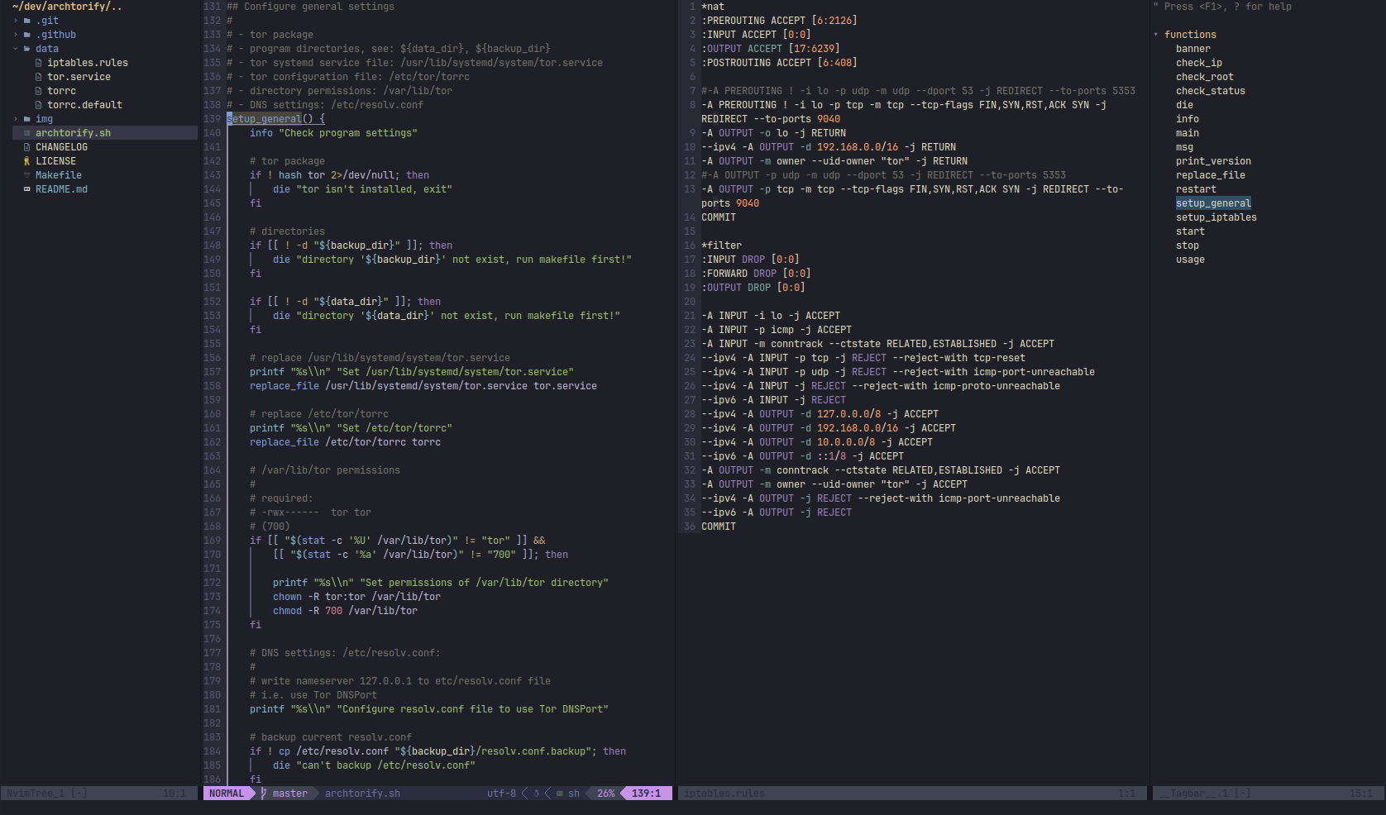Image resolution: width=1386 pixels, height=815 pixels.
Task: Click the 139:1 cursor position indicator
Action: pyautogui.click(x=646, y=794)
